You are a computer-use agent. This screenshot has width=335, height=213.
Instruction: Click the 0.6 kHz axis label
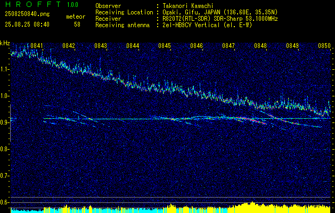point(4,202)
